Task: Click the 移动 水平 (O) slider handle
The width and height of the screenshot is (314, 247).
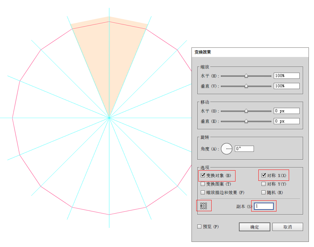Action: click(x=246, y=111)
